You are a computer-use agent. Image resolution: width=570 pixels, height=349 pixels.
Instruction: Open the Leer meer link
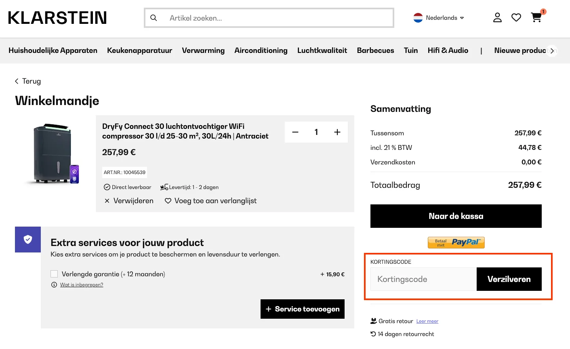pos(427,321)
